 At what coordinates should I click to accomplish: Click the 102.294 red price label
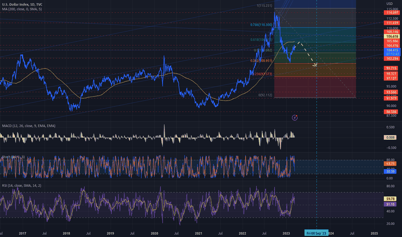point(391,59)
